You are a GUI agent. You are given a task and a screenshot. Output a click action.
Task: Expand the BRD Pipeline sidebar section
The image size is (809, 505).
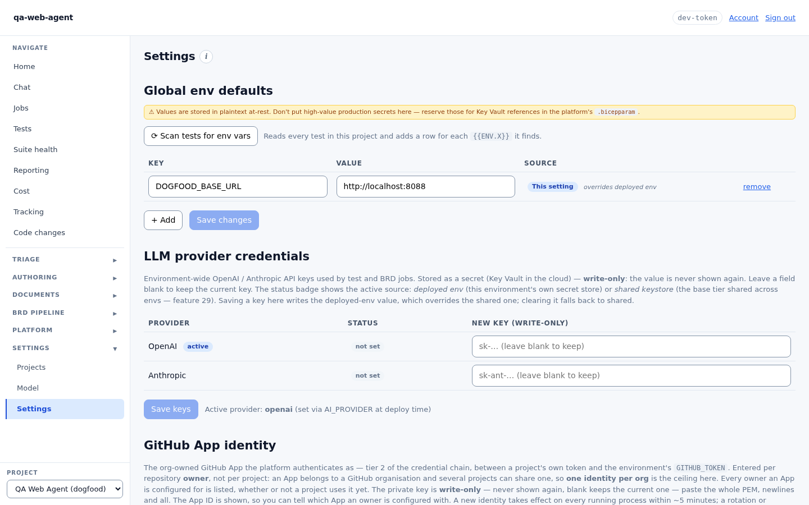coord(65,313)
